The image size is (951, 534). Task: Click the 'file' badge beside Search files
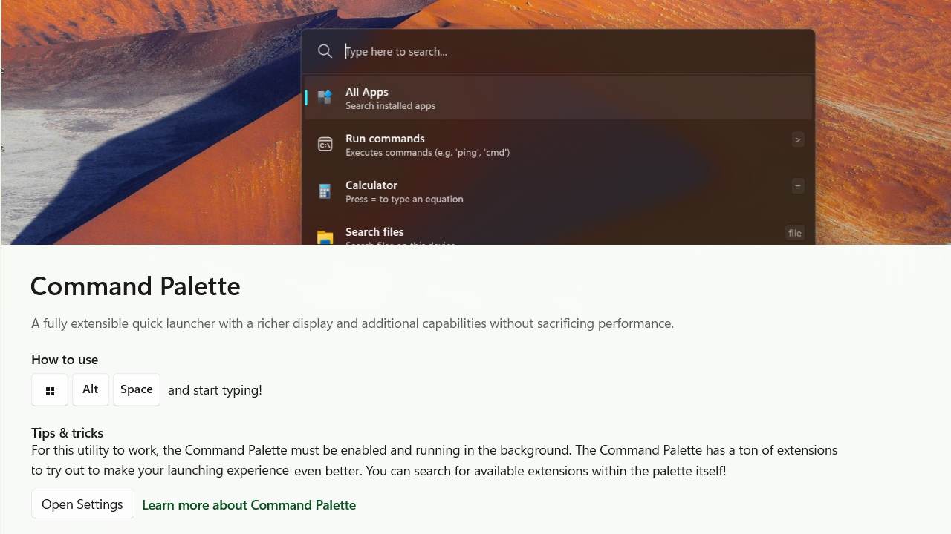794,232
